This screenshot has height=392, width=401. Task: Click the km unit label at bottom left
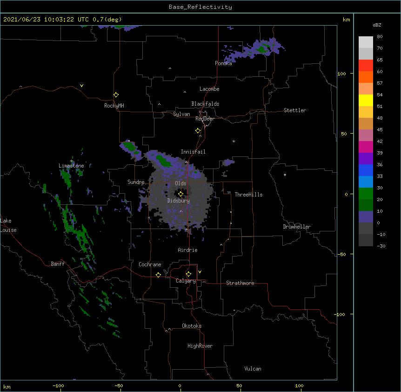point(7,387)
